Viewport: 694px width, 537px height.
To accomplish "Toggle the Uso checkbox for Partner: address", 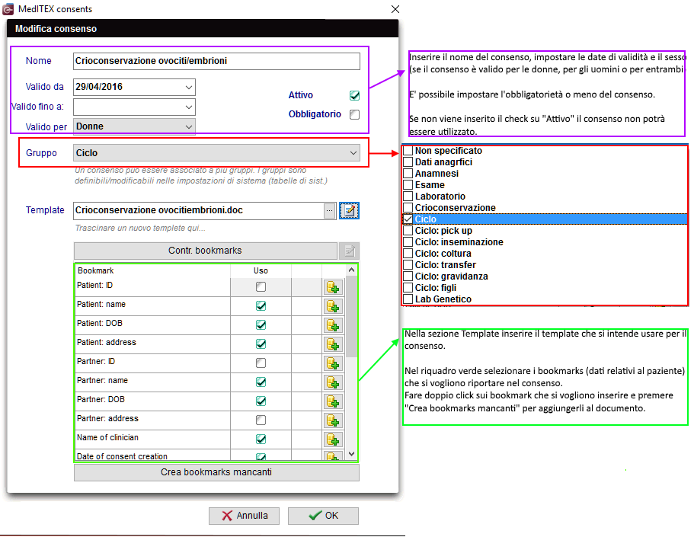I will pyautogui.click(x=261, y=420).
